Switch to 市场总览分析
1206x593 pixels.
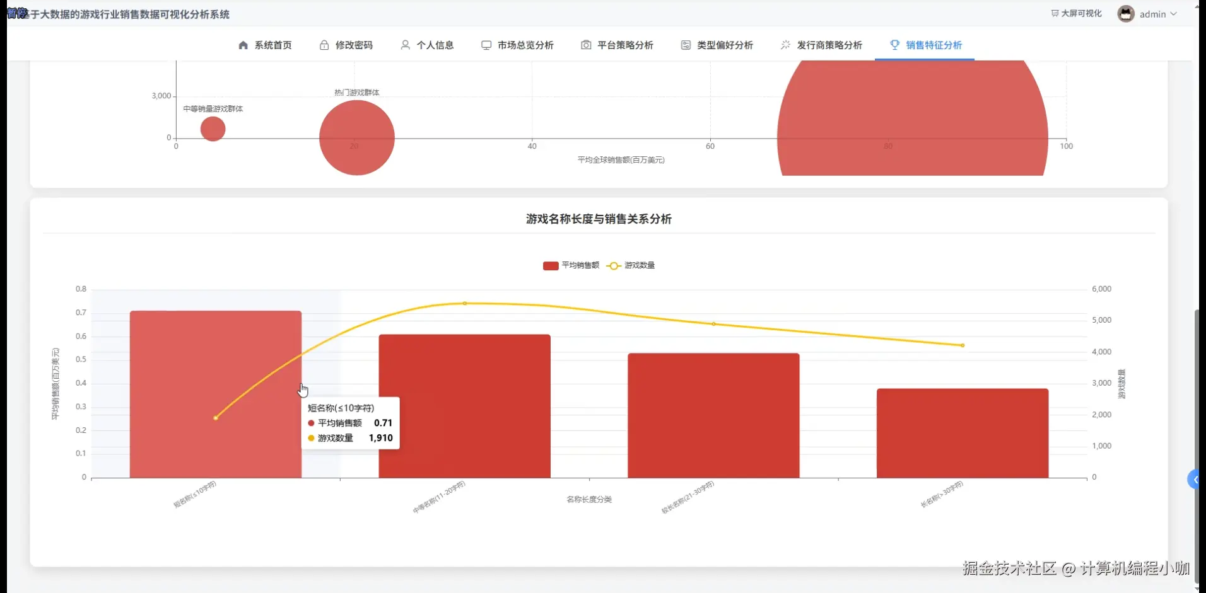(517, 45)
